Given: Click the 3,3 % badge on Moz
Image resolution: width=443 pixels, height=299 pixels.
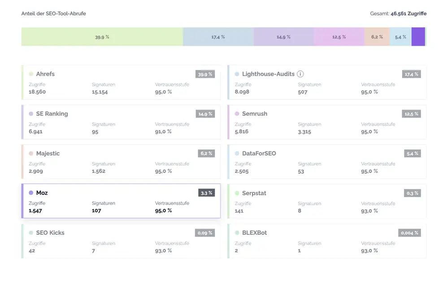Looking at the screenshot, I should point(207,193).
